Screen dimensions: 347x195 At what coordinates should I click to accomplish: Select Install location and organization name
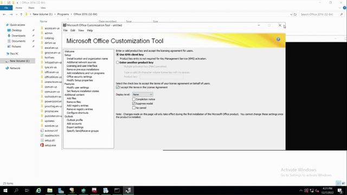[87, 58]
